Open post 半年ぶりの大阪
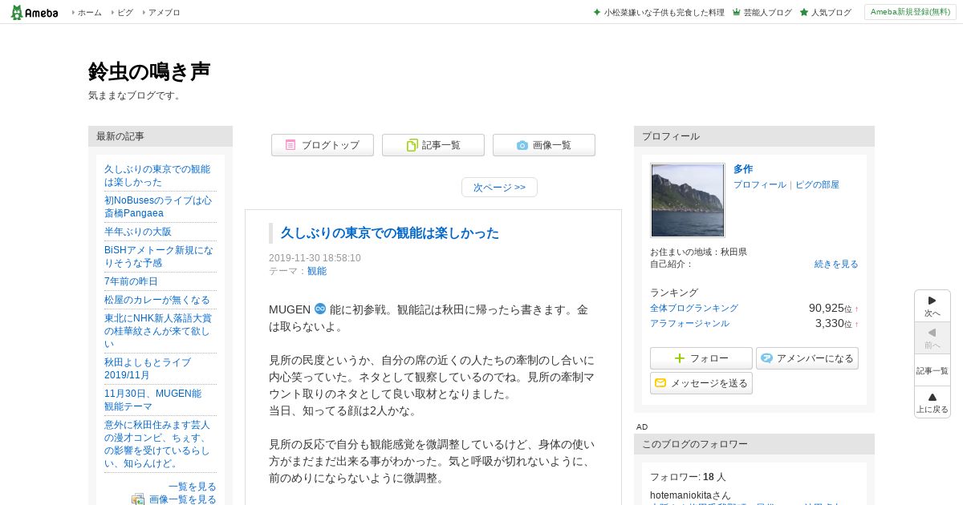The height and width of the screenshot is (505, 963). point(138,232)
